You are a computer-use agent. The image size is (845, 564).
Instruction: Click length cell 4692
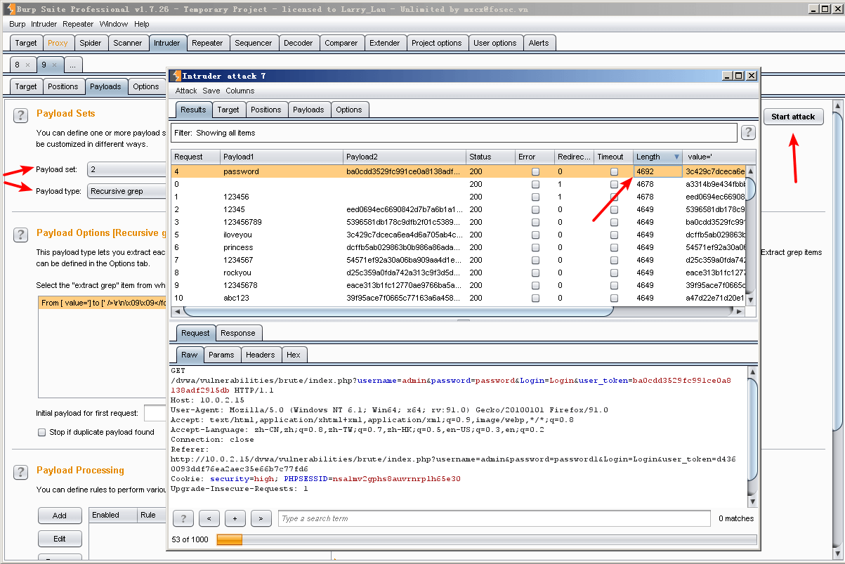coord(657,171)
